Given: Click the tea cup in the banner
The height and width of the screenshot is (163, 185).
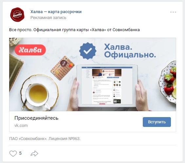Looking at the screenshot, I should [38, 94].
